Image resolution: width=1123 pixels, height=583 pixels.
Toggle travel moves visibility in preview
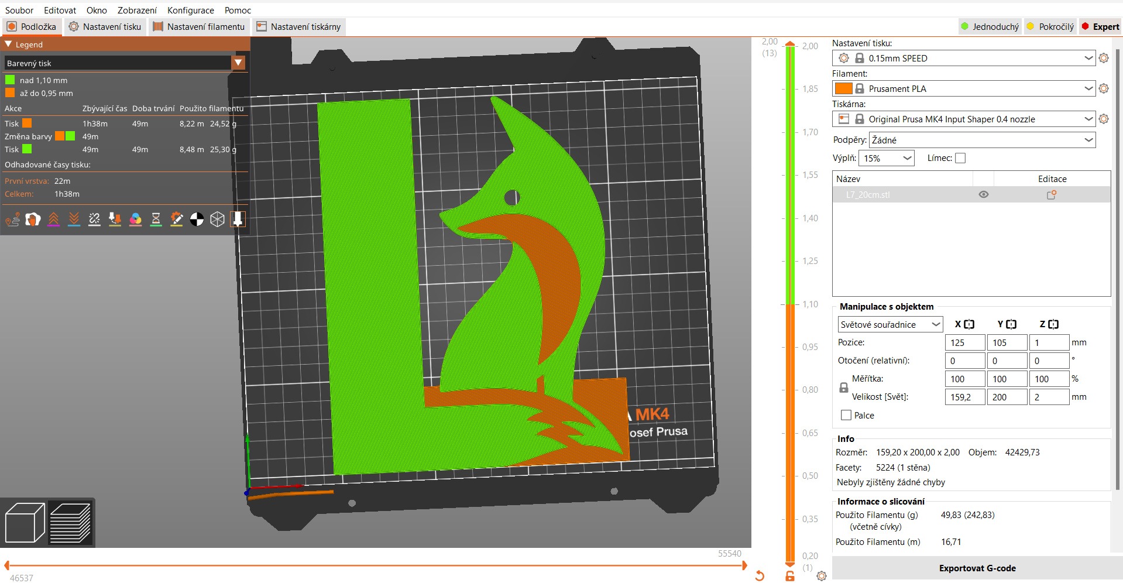click(x=12, y=220)
